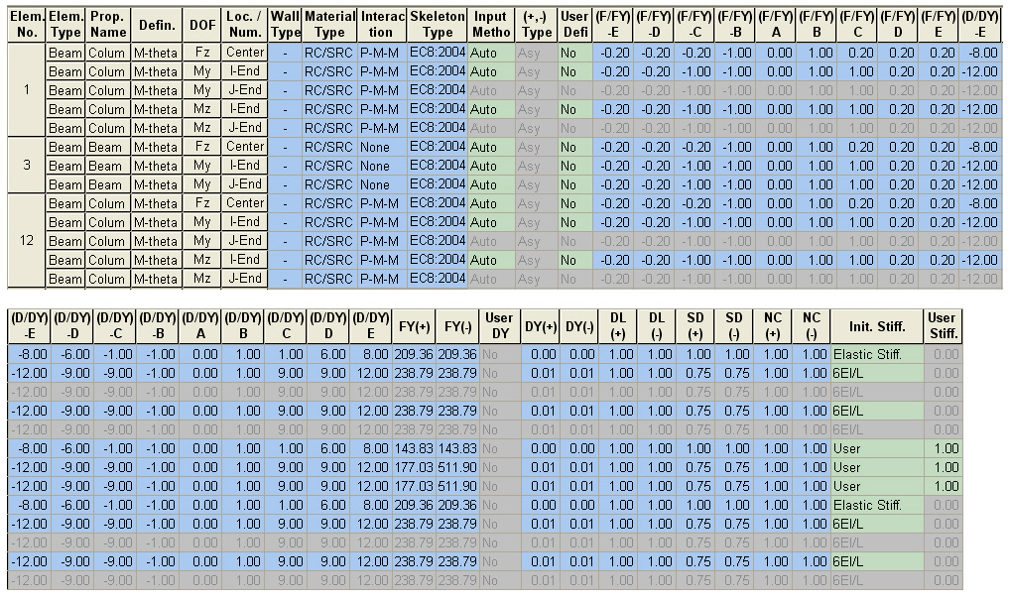This screenshot has height=602, width=1009.
Task: Click User Stiff. 1.00 in the 143.83 row
Action: click(943, 448)
